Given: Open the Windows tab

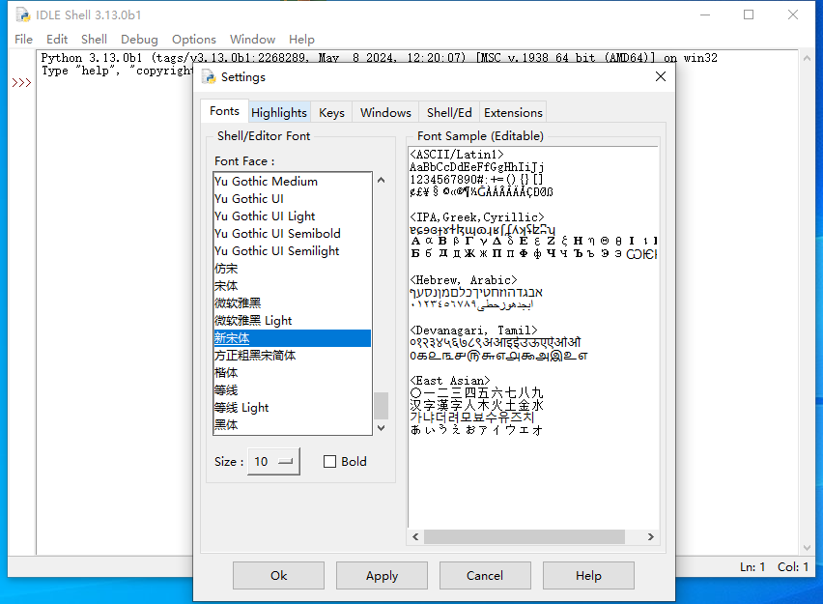Looking at the screenshot, I should 385,113.
